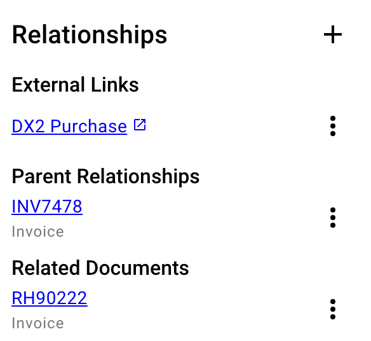Select the External Links section heading
This screenshot has height=341, width=371.
(75, 85)
